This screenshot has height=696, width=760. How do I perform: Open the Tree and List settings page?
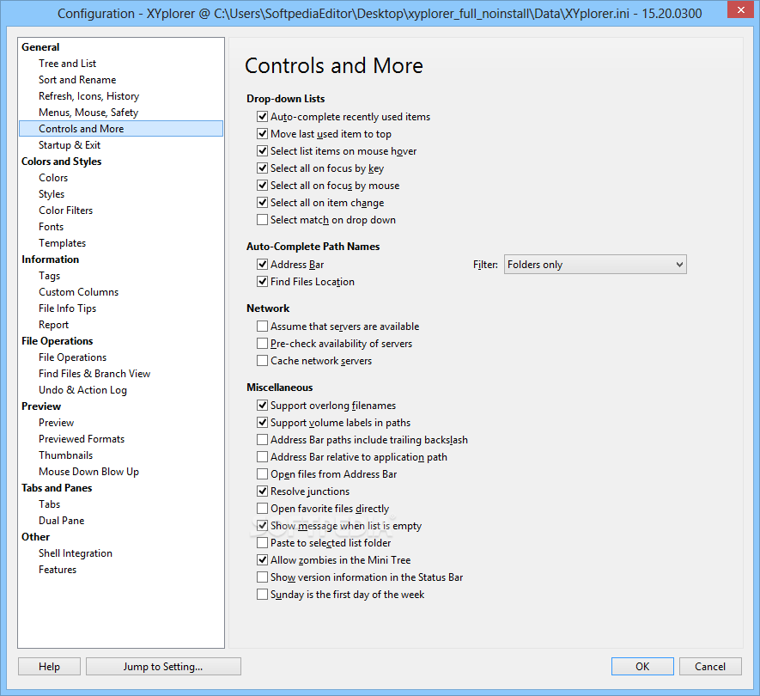click(x=67, y=64)
